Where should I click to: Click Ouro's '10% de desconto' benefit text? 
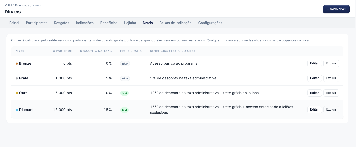204,93
